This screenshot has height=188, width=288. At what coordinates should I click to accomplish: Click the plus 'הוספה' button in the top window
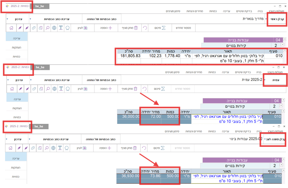[x=106, y=28]
